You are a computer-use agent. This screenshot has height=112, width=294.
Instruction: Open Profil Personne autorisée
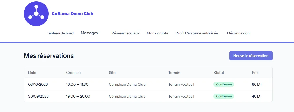pos(197,33)
